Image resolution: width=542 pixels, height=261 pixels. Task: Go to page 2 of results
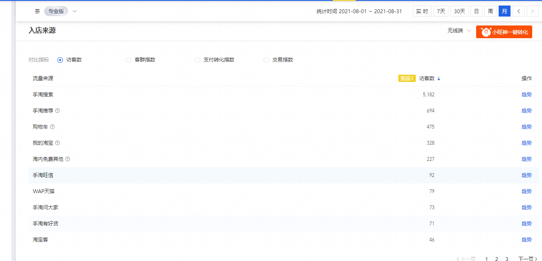pos(497,258)
